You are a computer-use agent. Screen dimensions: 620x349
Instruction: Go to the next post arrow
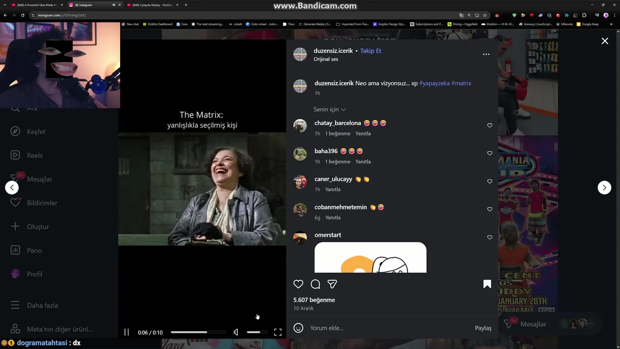(x=604, y=188)
